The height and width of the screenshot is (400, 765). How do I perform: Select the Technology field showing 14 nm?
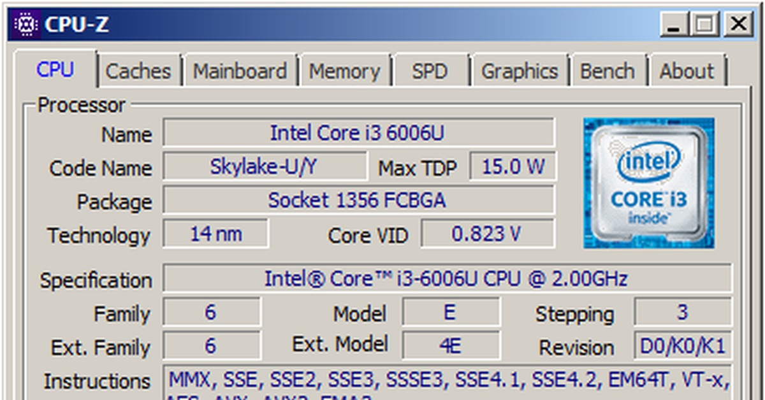point(214,233)
